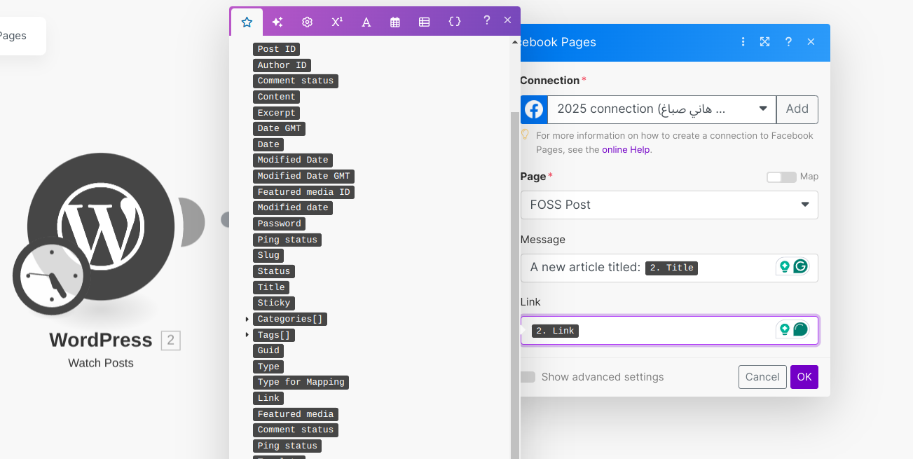Open the math functions tab
913x459 pixels.
point(336,22)
